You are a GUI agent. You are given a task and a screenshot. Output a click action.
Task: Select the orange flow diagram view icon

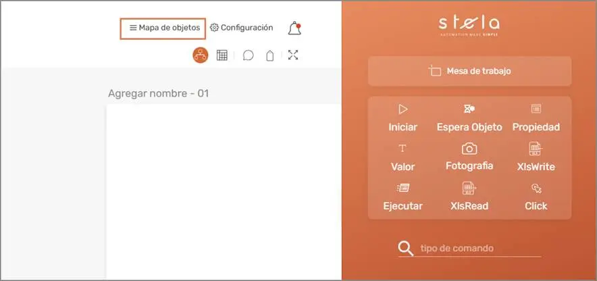point(201,55)
